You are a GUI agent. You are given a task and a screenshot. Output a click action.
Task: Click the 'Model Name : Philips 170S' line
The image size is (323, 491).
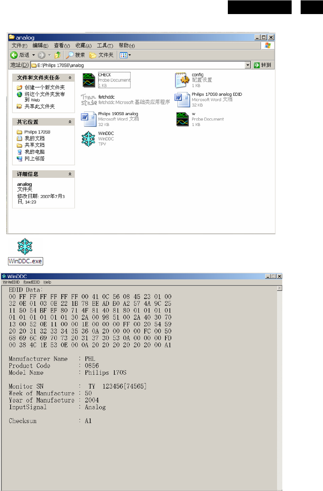[x=67, y=373]
